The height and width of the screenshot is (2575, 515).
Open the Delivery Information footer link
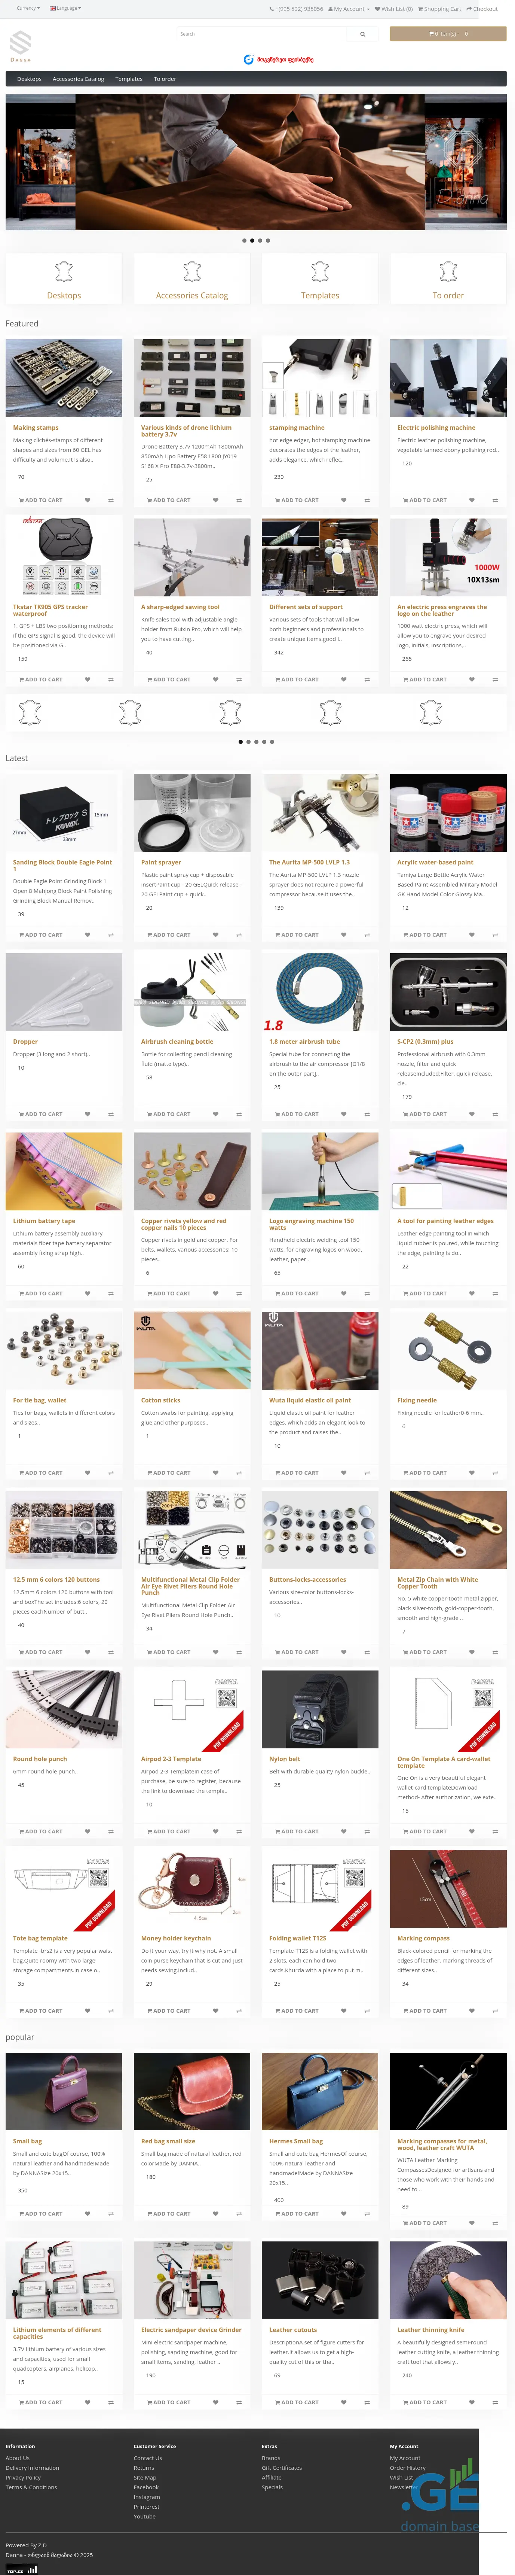point(32,2468)
